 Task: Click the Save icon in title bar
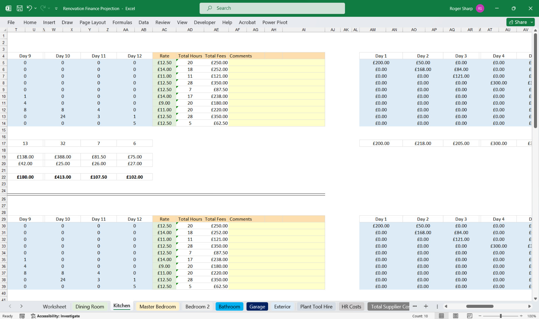click(x=20, y=8)
